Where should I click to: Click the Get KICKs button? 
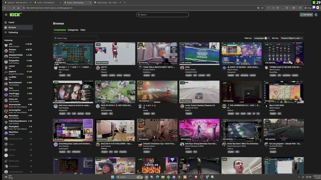coord(306,15)
